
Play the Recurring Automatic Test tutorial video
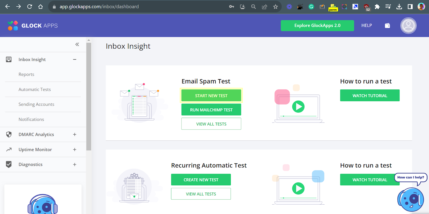298,188
